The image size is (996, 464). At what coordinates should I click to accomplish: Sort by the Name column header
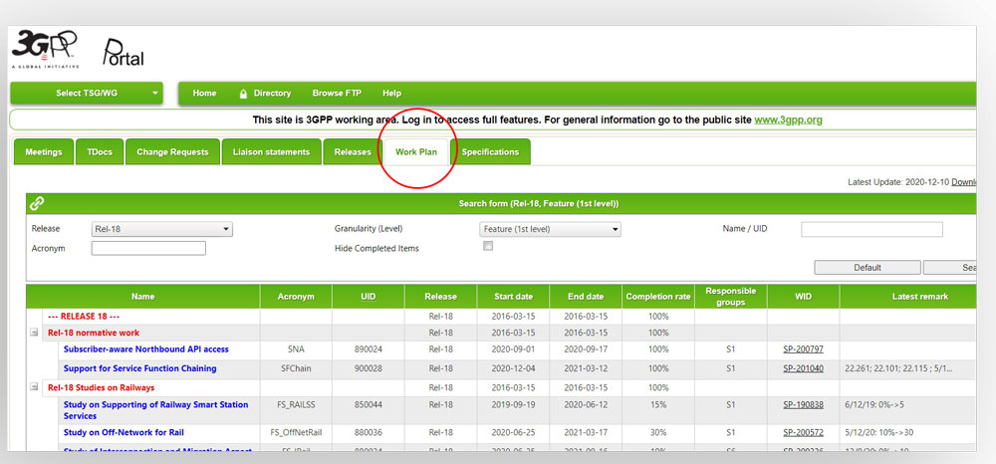tap(142, 297)
